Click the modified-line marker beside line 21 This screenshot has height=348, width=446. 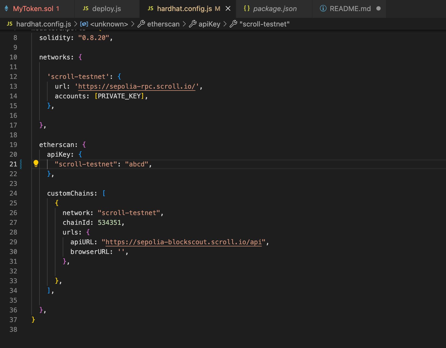tap(21, 164)
